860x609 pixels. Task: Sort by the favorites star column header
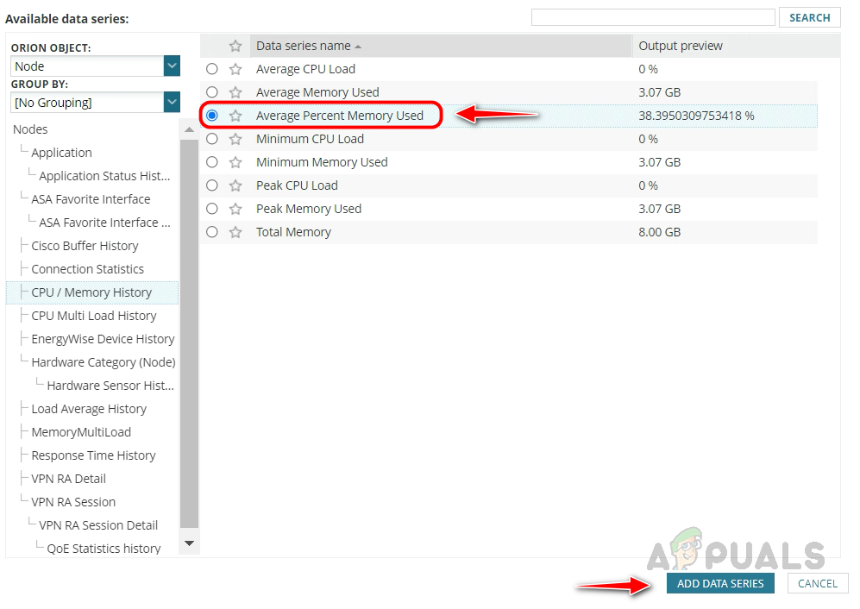235,46
